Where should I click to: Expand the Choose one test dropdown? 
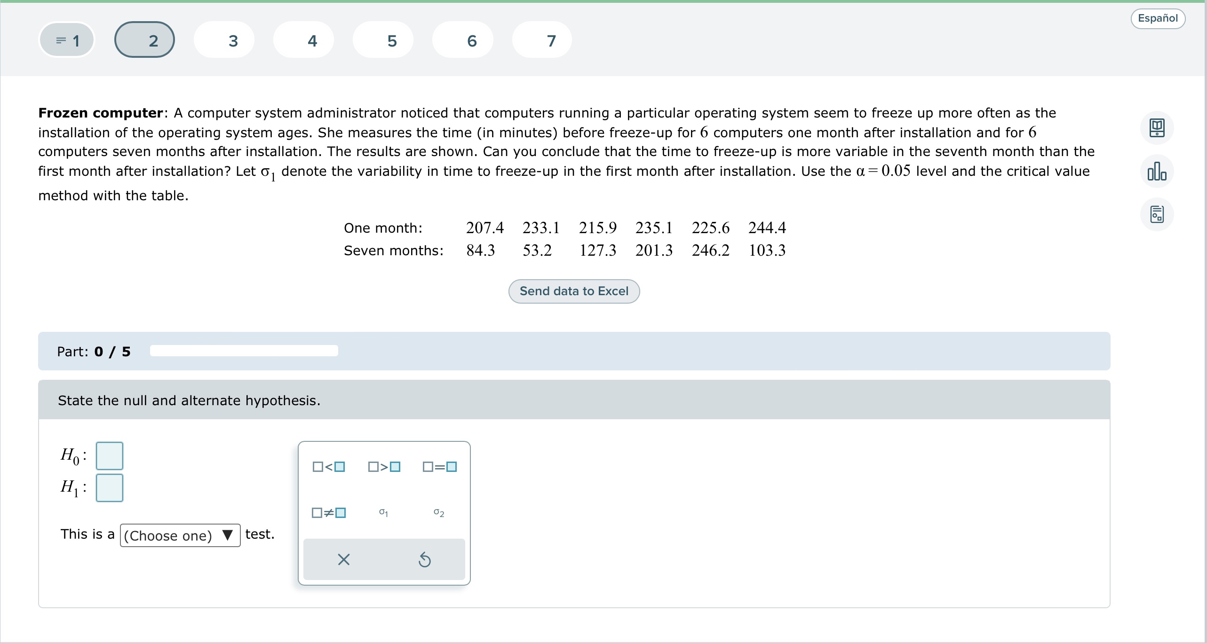[x=180, y=535]
